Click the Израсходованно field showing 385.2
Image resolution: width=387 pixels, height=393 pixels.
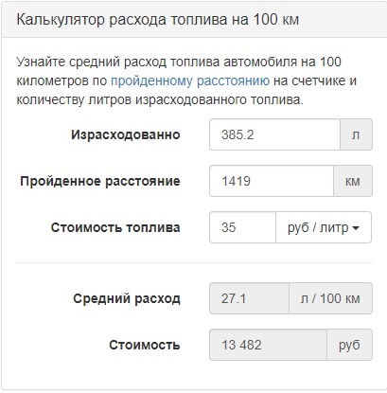tap(274, 134)
